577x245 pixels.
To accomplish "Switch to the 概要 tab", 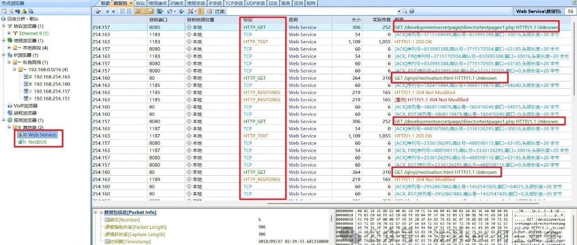I will click(x=105, y=3).
